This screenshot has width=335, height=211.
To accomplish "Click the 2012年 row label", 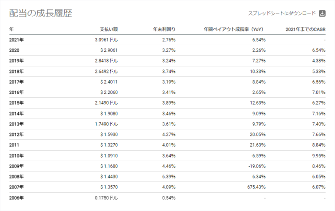I will click(x=16, y=135).
